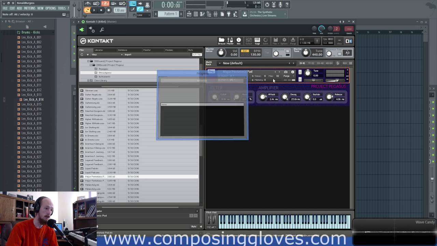Screen dimensions: 437x246
Task: Click the Kontakt Import button
Action: 128,55
